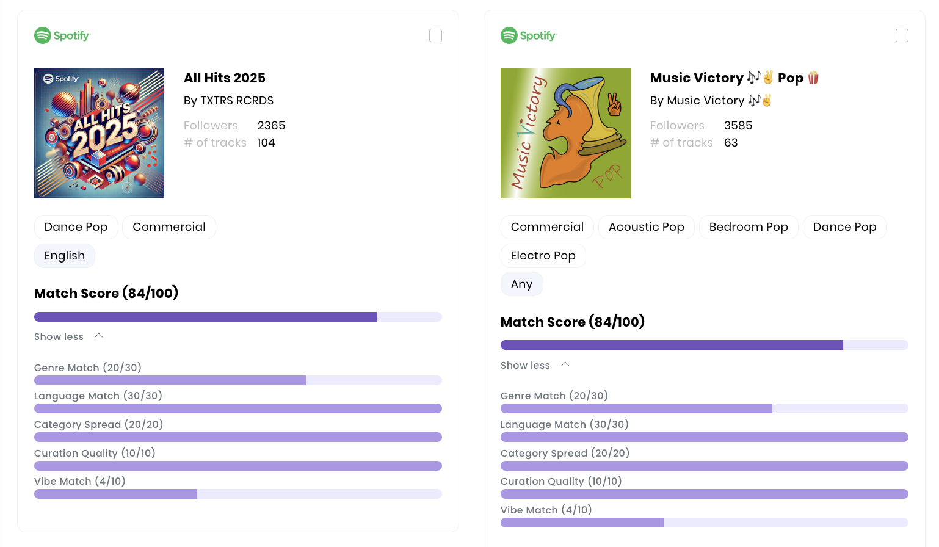Click Curation Quality (10/10) label on All Hits card
939x547 pixels.
[95, 454]
